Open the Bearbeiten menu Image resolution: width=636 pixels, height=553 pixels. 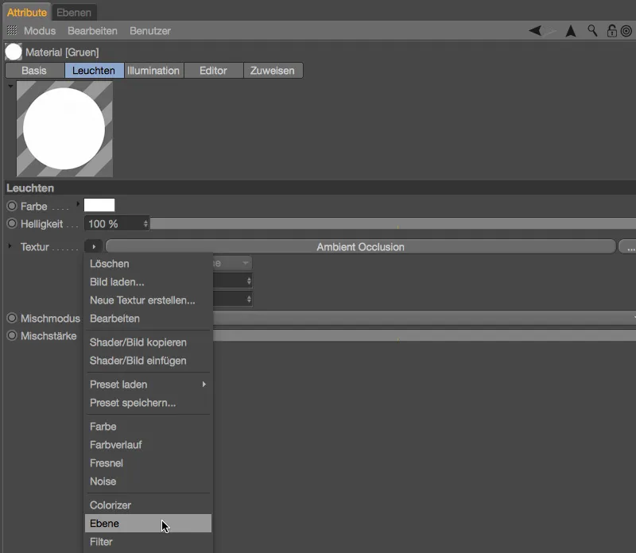tap(95, 31)
